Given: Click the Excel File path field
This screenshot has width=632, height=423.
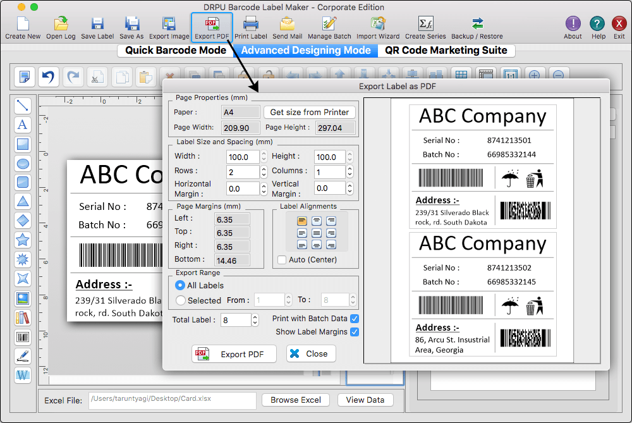Looking at the screenshot, I should [x=173, y=400].
